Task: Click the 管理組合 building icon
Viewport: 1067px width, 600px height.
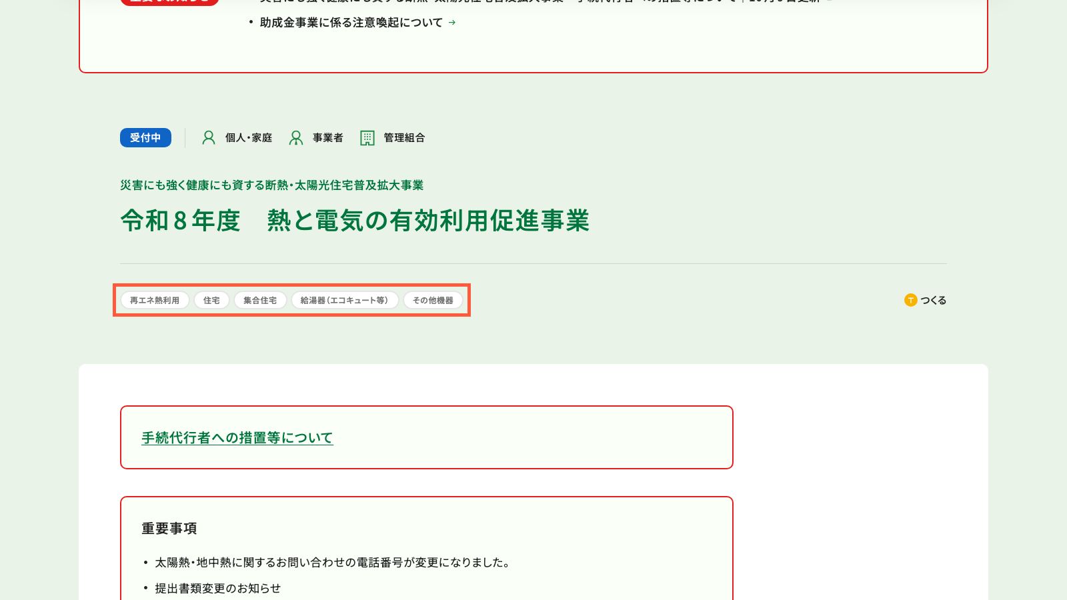Action: [367, 138]
